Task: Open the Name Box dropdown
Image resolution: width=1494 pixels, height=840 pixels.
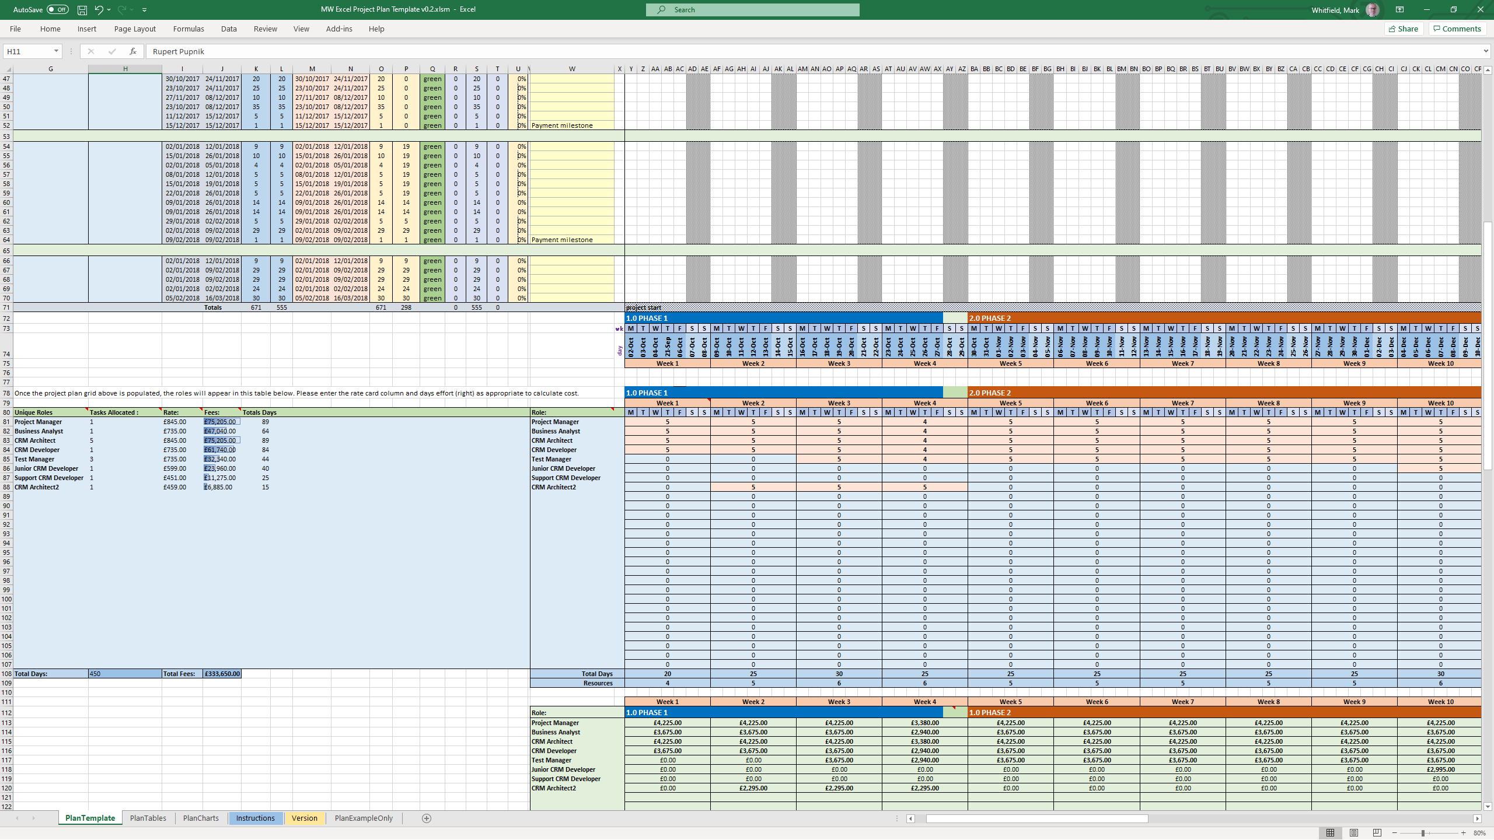Action: click(x=57, y=51)
